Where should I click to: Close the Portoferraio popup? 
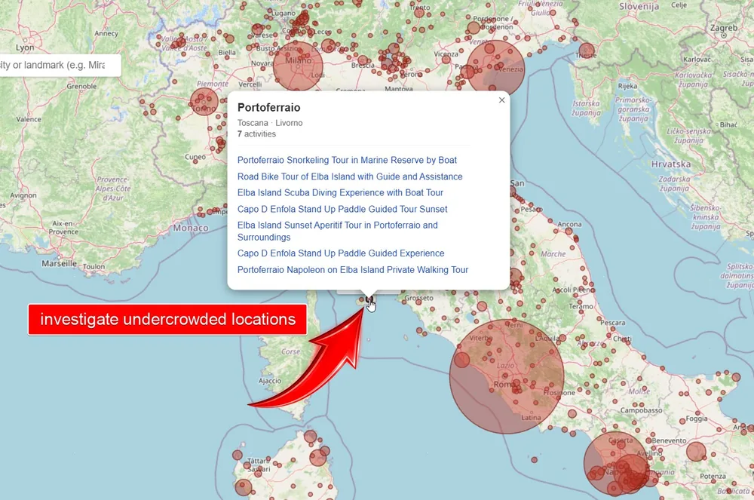pos(501,100)
